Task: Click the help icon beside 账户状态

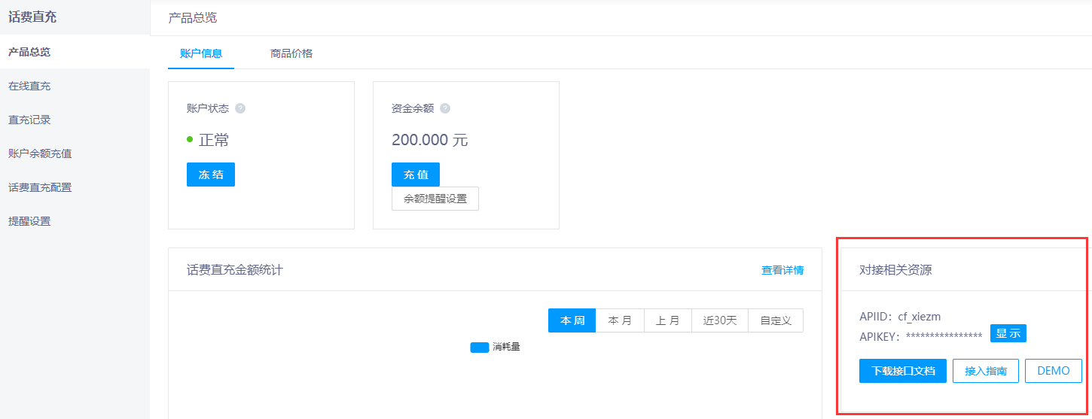Action: 240,108
